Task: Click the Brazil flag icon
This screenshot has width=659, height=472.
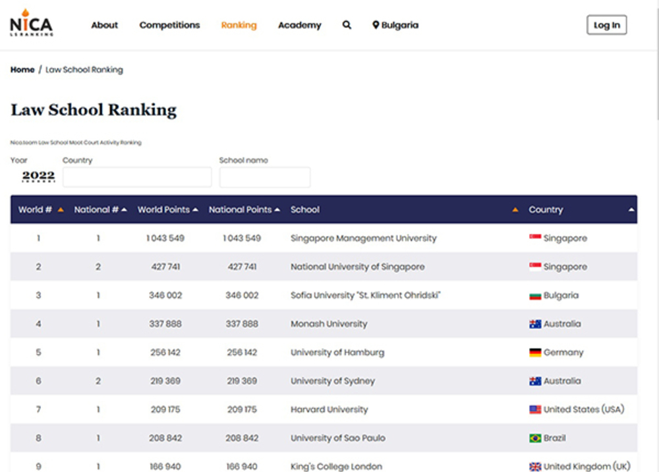Action: tap(535, 438)
